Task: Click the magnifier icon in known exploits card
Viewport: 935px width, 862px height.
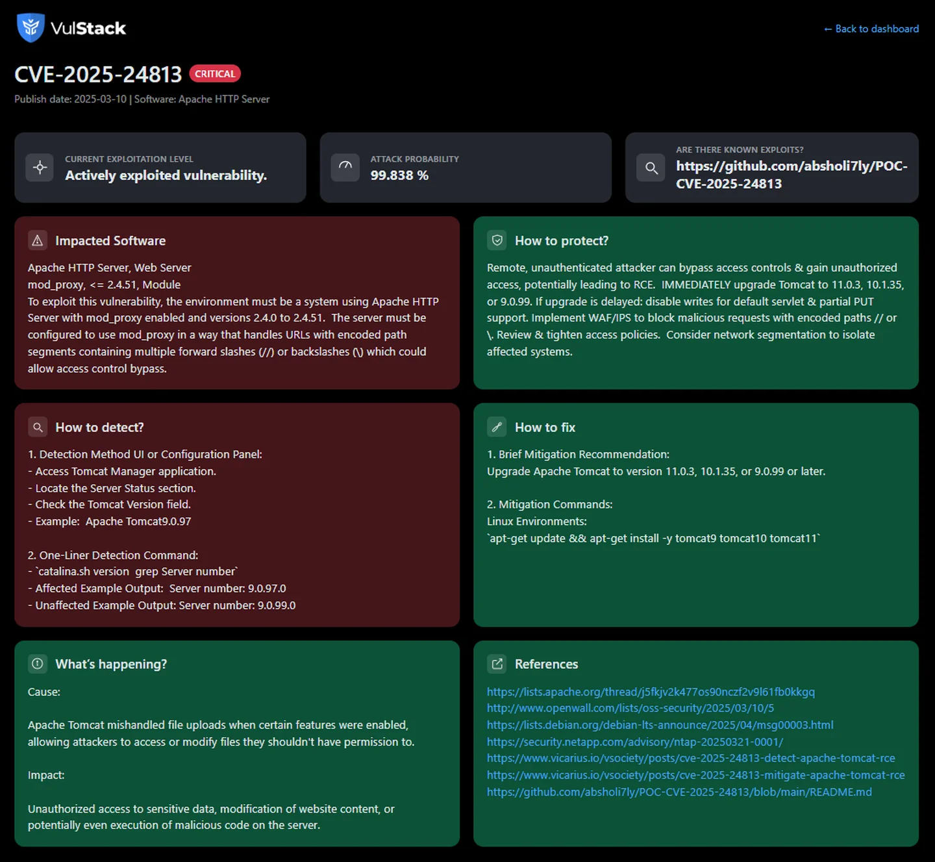Action: pyautogui.click(x=651, y=168)
